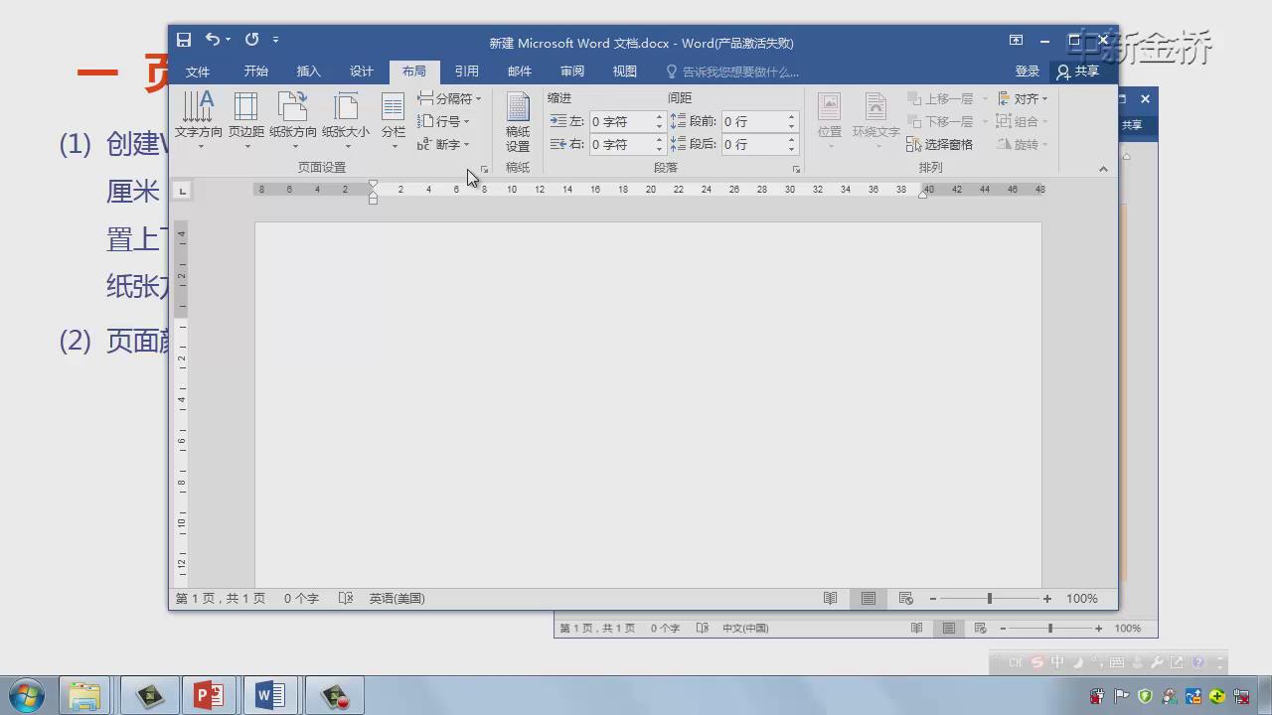The width and height of the screenshot is (1272, 715).
Task: Zoom out with the front window's minus button
Action: (933, 599)
